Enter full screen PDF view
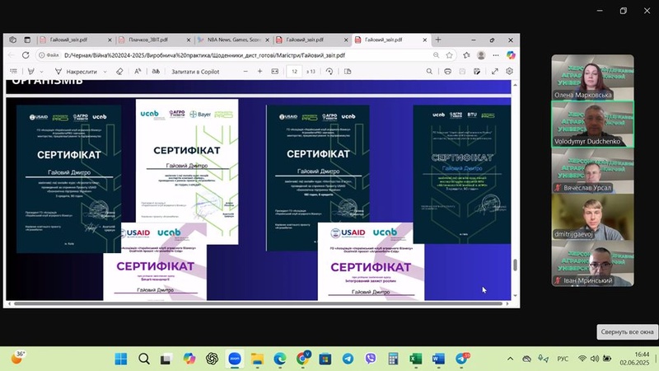Screen dimensions: 659x371 (x=495, y=72)
